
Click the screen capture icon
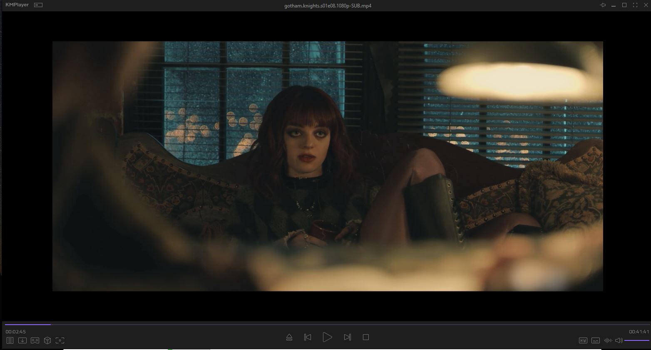click(x=60, y=340)
